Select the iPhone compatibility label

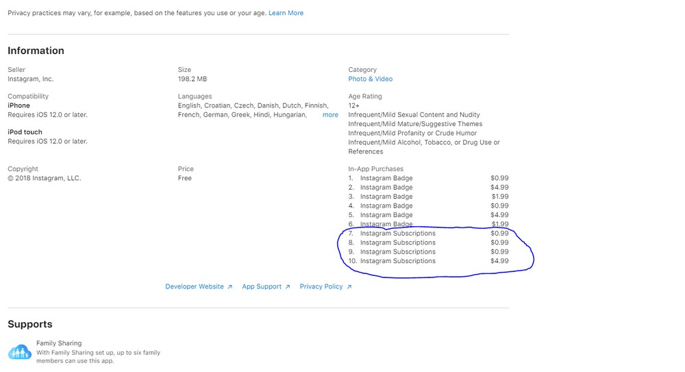(18, 106)
